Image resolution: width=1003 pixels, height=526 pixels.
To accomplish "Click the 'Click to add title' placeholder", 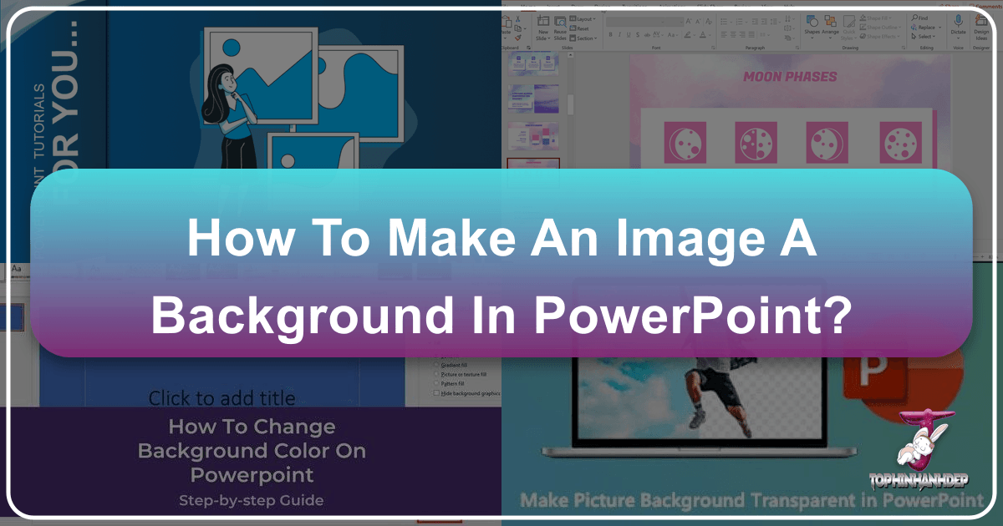I will coord(221,398).
